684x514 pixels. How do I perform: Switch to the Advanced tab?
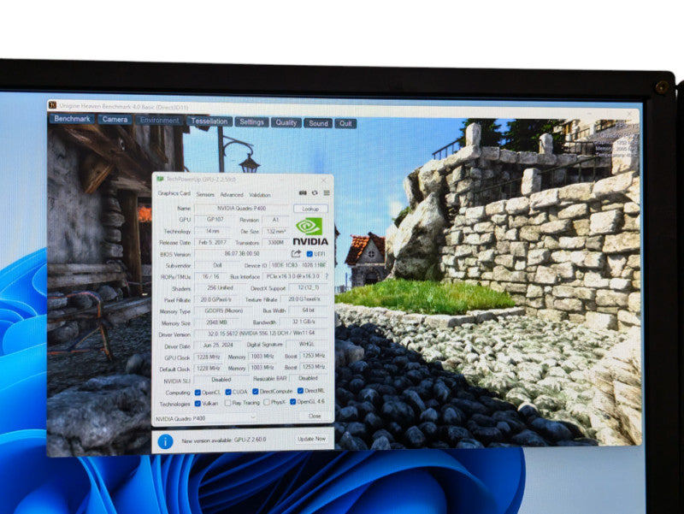tap(231, 195)
